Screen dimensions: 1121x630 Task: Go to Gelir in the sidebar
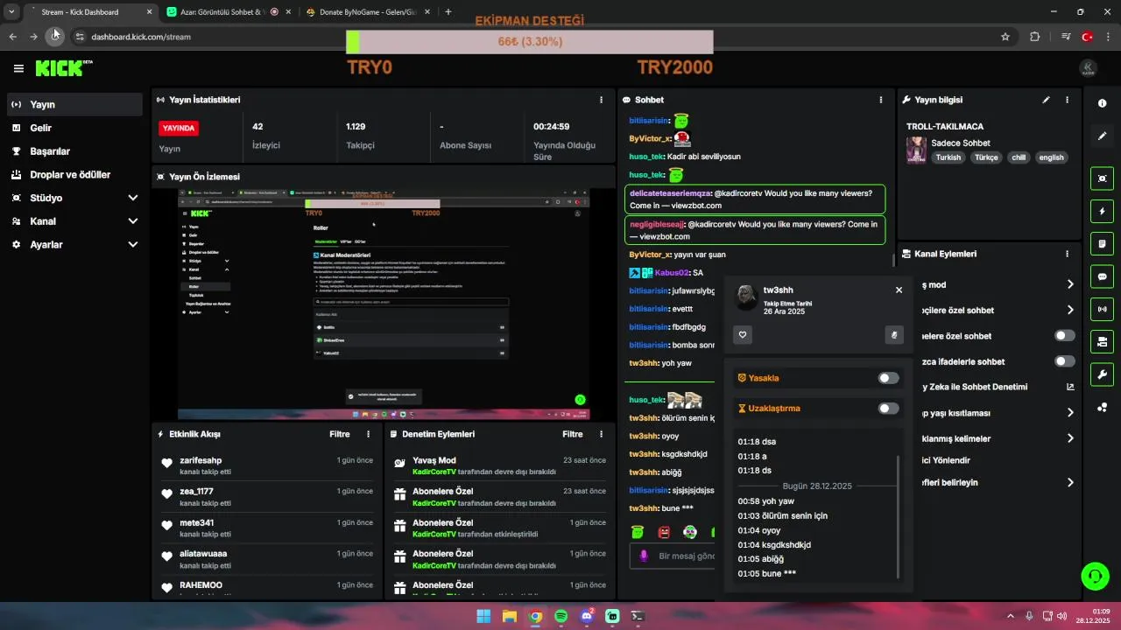(74, 128)
